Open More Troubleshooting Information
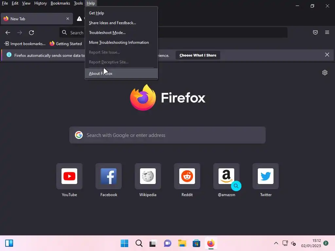The width and height of the screenshot is (335, 251). [121, 42]
